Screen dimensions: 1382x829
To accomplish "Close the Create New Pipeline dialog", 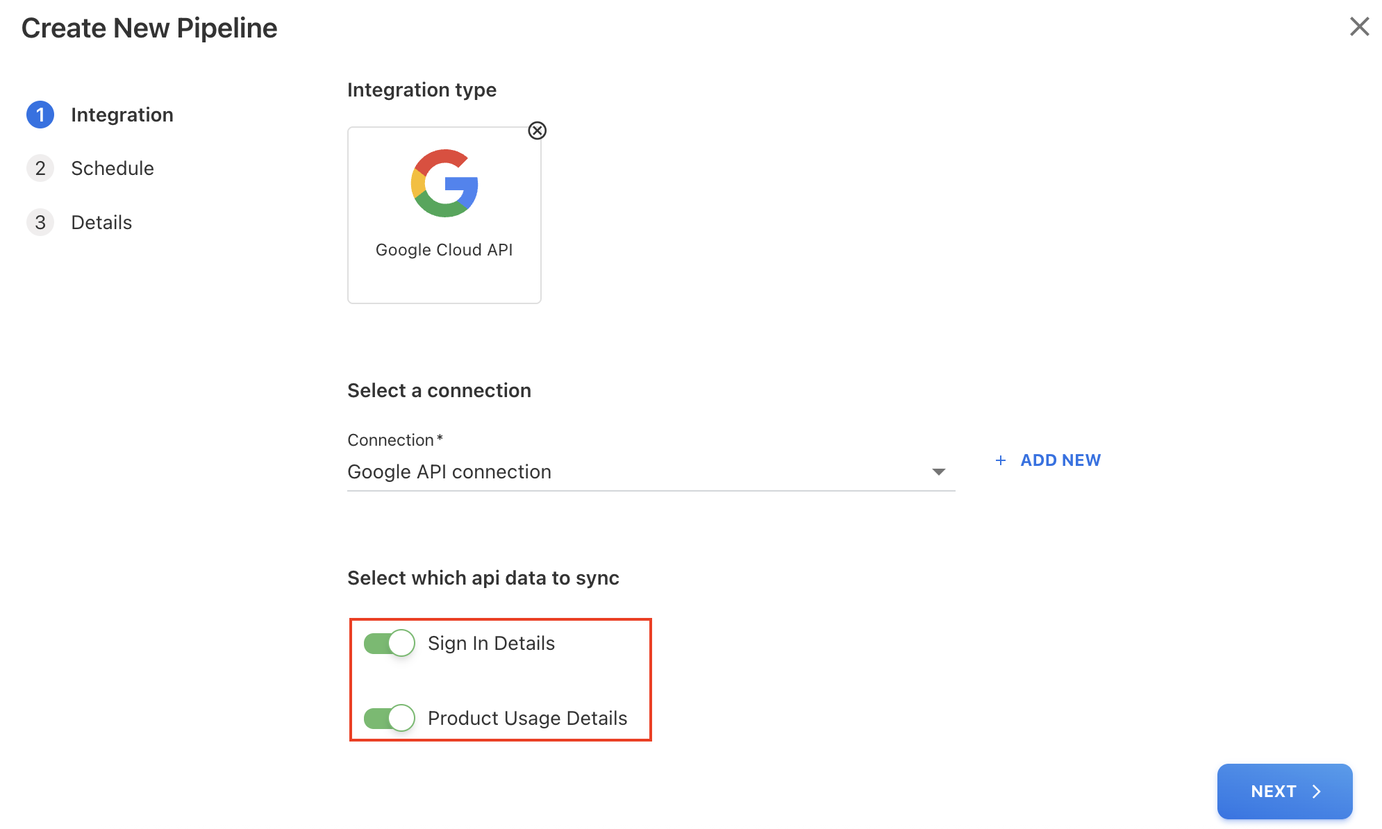I will click(1359, 27).
